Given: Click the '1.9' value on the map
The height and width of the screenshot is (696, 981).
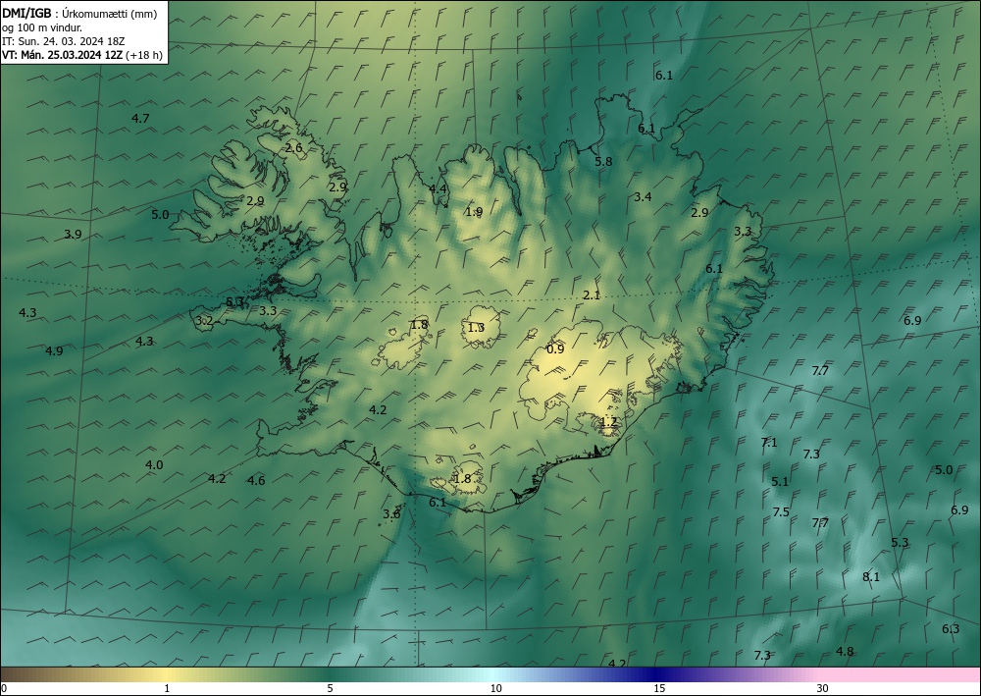Looking at the screenshot, I should 474,212.
